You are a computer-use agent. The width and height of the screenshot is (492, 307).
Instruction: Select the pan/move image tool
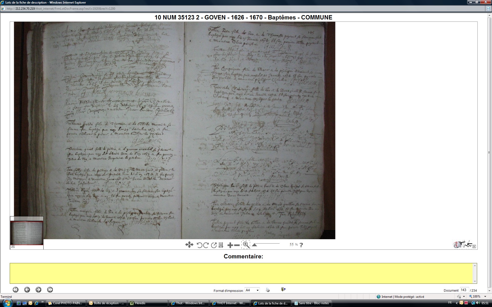(189, 245)
